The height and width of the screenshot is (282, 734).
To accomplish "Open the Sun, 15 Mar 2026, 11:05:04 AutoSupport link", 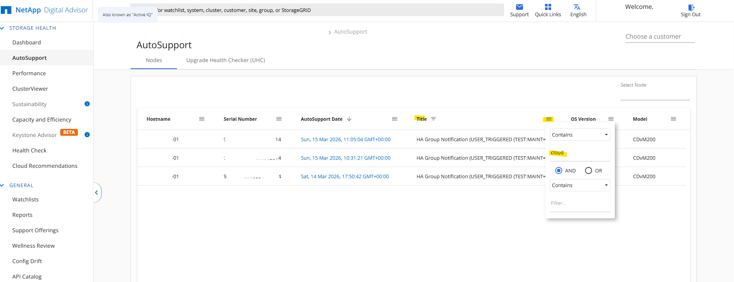I will [345, 139].
